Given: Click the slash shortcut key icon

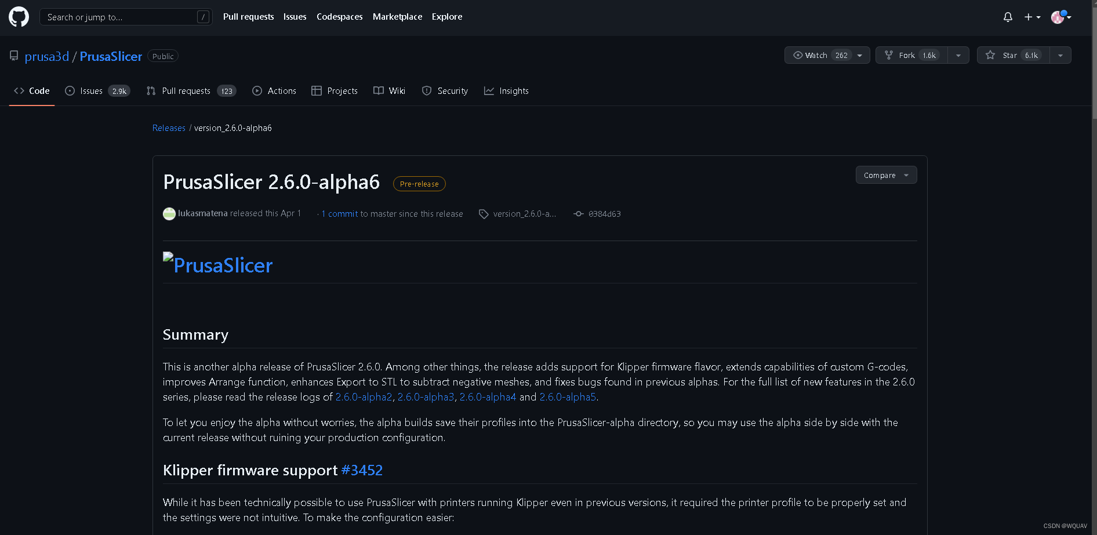Looking at the screenshot, I should pyautogui.click(x=203, y=17).
